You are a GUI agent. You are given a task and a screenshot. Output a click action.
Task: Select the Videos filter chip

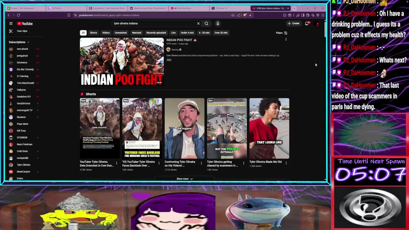pyautogui.click(x=106, y=33)
